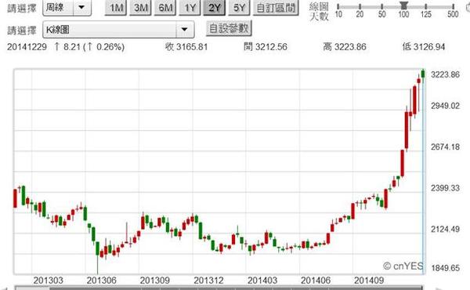The height and width of the screenshot is (290, 470).
Task: Click the 201409 x-axis label
Action: tap(369, 281)
